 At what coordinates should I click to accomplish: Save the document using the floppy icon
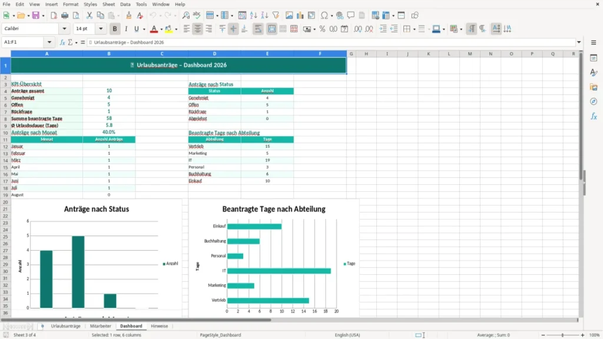(36, 15)
